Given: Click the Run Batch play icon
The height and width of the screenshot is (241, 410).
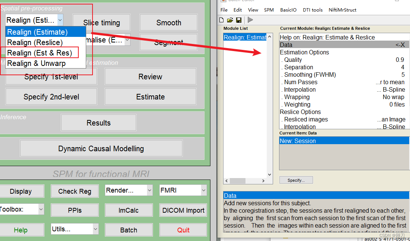Looking at the screenshot, I should [x=250, y=20].
